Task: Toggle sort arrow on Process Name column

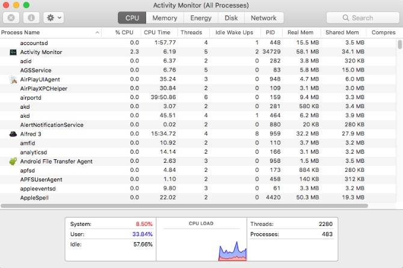Action: click(97, 32)
